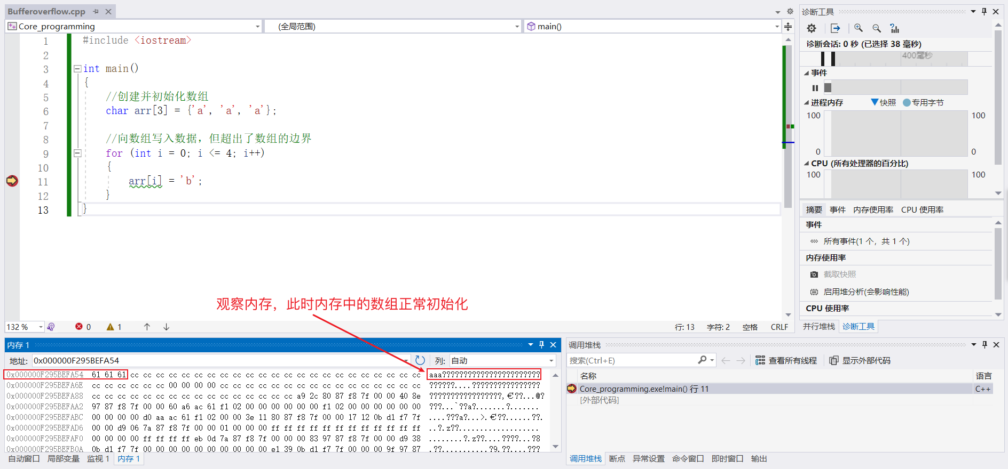Click the editor settings gear icon
The image size is (1008, 469).
point(790,11)
